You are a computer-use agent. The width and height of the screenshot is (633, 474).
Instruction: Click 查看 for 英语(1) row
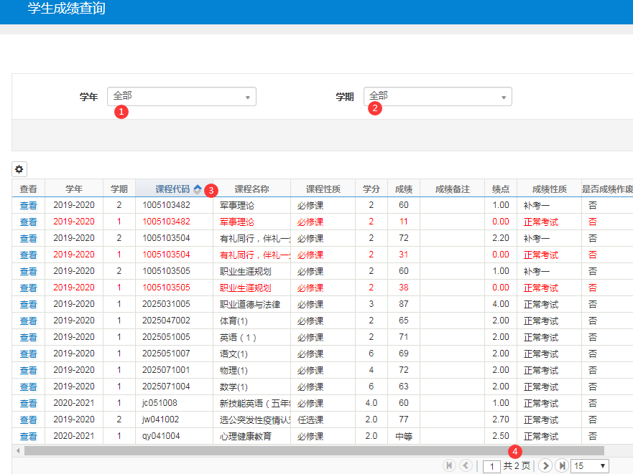click(28, 338)
